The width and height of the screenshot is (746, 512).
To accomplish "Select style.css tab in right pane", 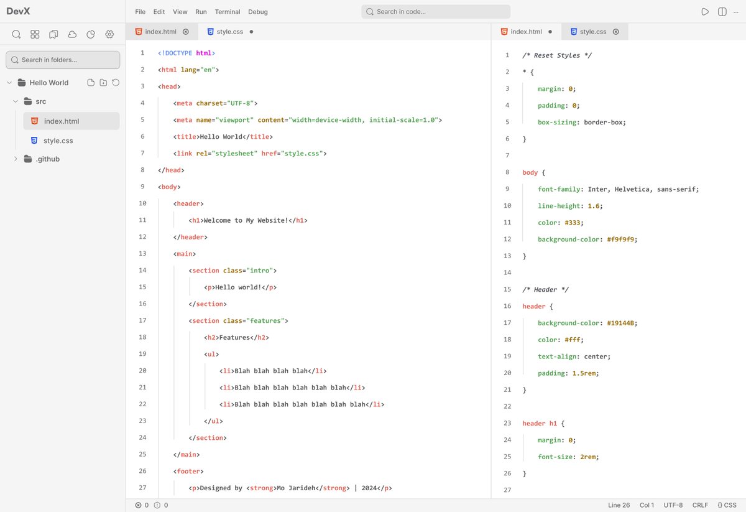I will (594, 32).
